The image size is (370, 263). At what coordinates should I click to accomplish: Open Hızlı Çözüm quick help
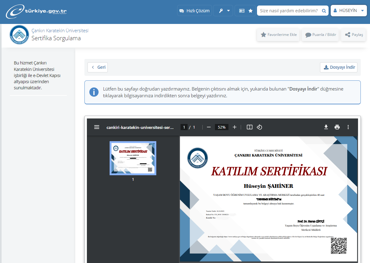194,10
